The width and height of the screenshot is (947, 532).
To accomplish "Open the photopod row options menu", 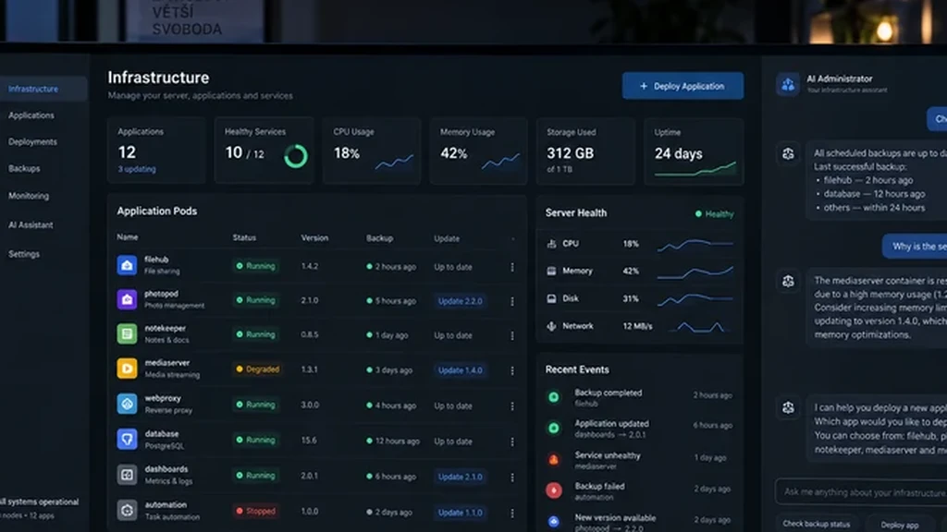I will (x=512, y=301).
